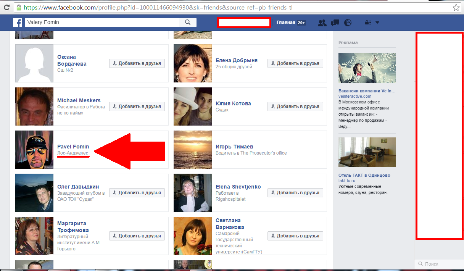Click the hotel room ad image
464x271 pixels.
pyautogui.click(x=367, y=152)
